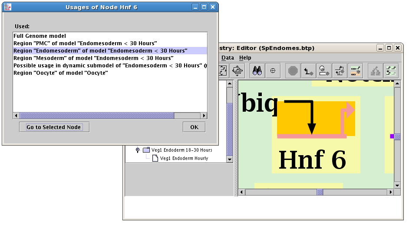This screenshot has width=409, height=226.
Task: Click the gray octagon stop icon
Action: pos(293,70)
